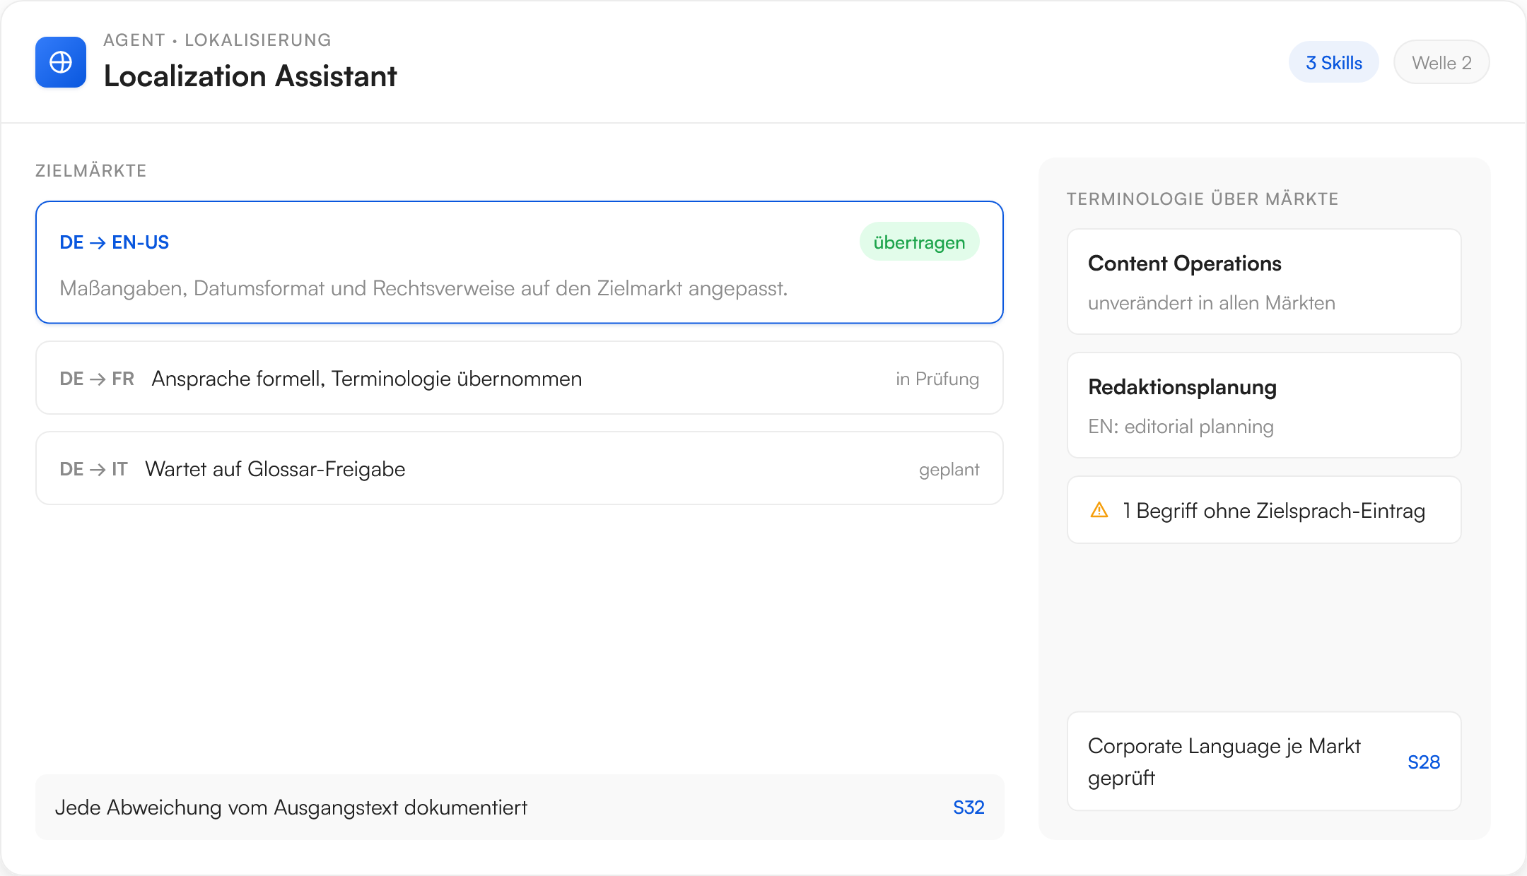This screenshot has width=1527, height=876.
Task: Click the in Prüfung status label
Action: pyautogui.click(x=937, y=379)
